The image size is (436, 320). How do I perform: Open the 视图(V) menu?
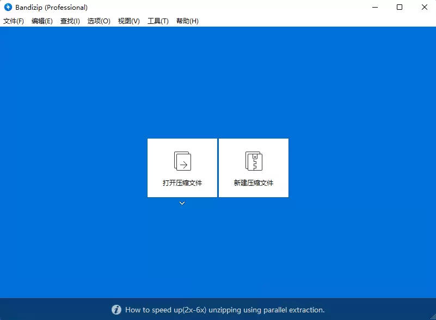coord(129,21)
